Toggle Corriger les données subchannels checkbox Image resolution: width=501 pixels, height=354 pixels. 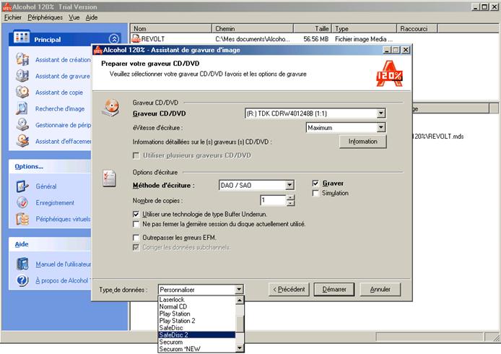(136, 248)
